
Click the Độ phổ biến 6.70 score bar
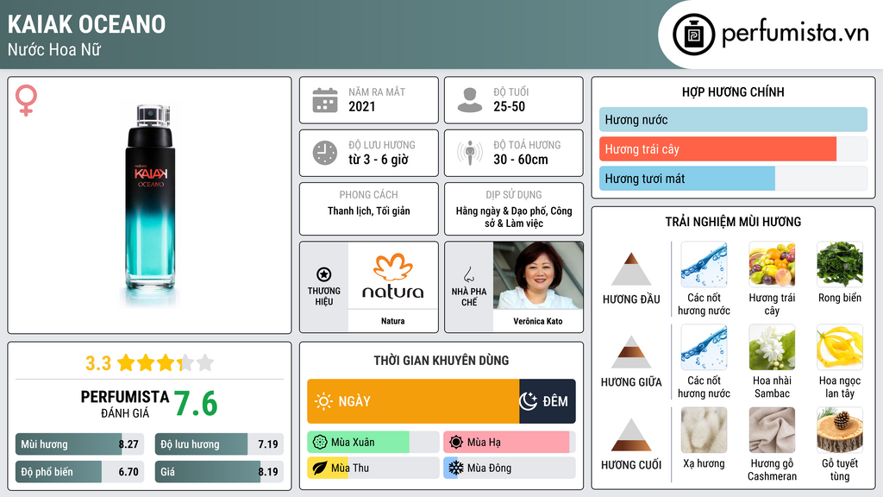(79, 472)
